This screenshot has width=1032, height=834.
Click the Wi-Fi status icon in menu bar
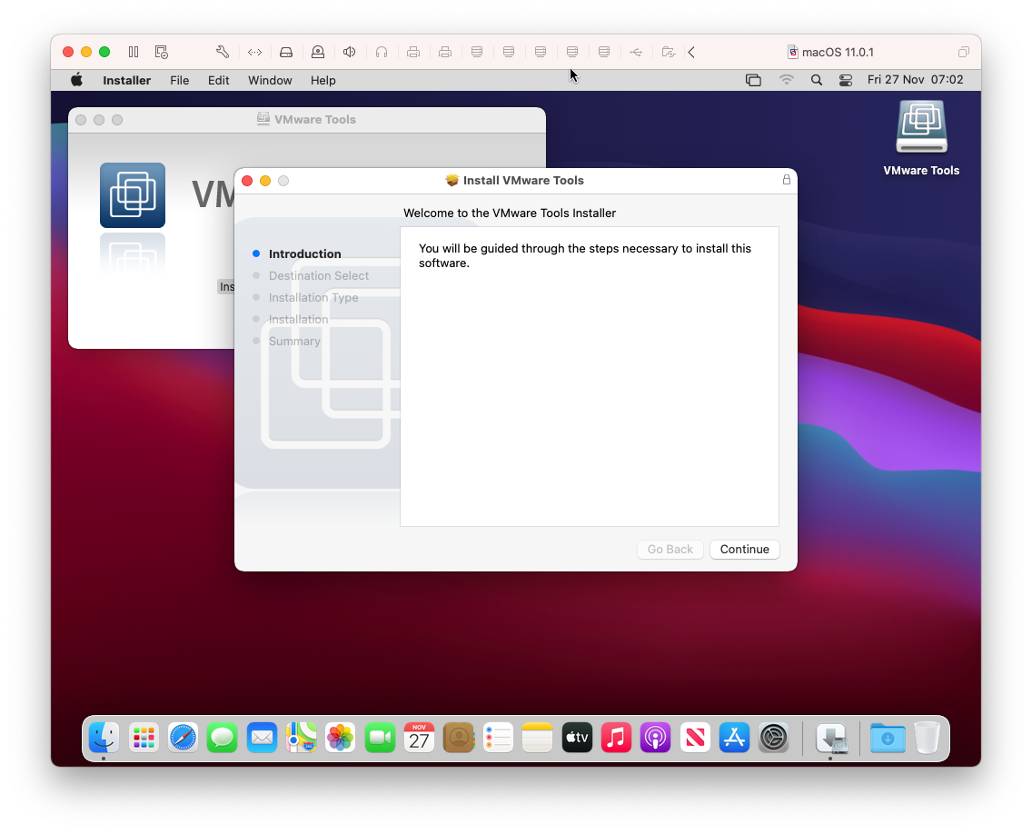[x=786, y=80]
